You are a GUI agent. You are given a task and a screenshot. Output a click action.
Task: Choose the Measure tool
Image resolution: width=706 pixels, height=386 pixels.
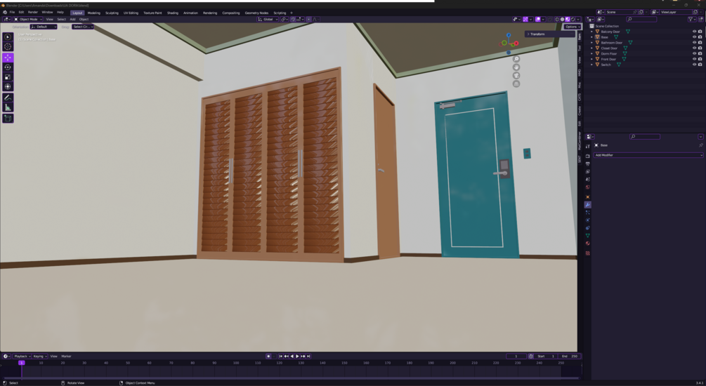pyautogui.click(x=8, y=107)
